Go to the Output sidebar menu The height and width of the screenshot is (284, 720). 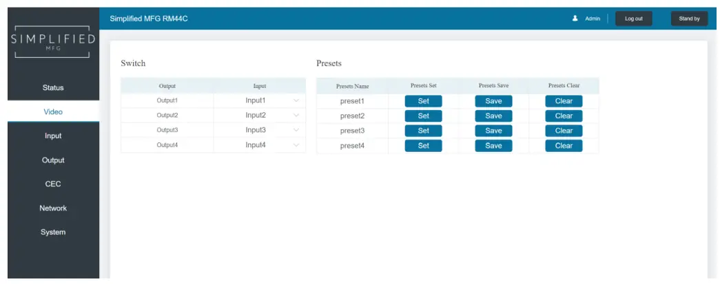click(53, 160)
